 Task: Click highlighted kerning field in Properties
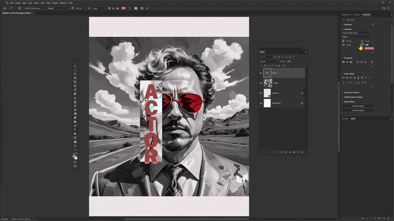point(368,45)
